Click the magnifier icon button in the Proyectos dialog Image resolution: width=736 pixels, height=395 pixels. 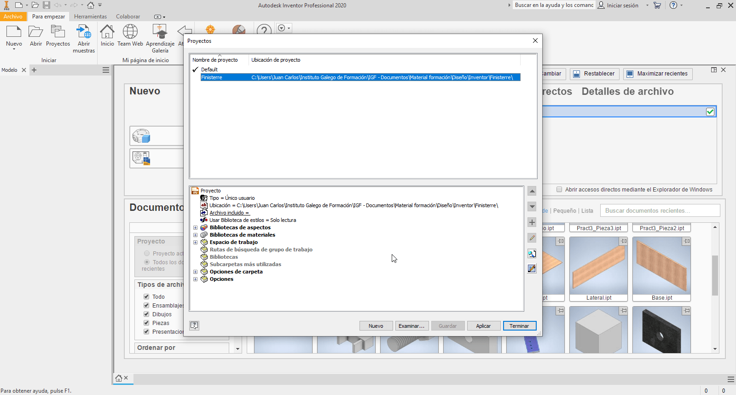(x=532, y=254)
